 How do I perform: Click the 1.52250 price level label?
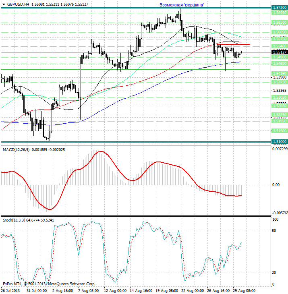280,114
